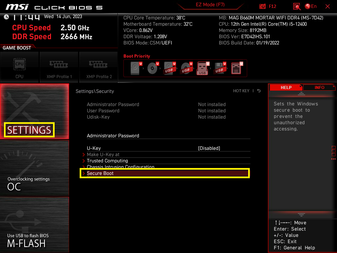337x253 pixels.
Task: Open the BIOS search magnifier icon
Action: (x=297, y=7)
